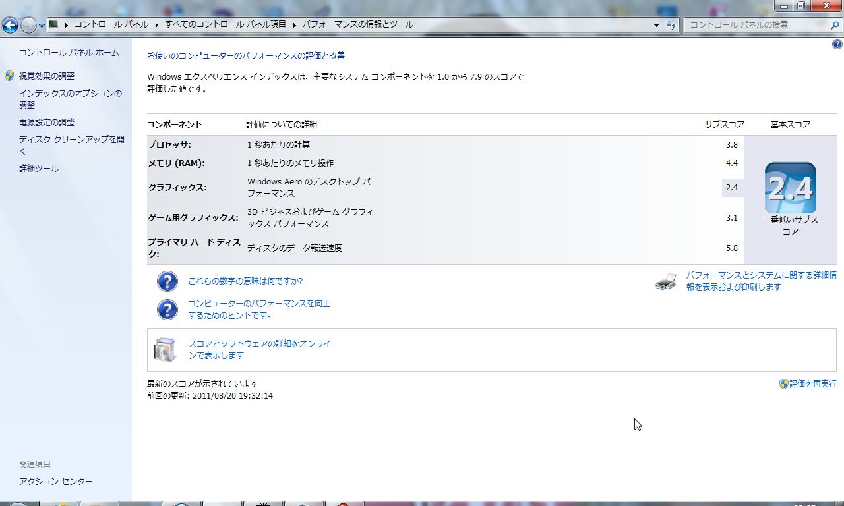Click the 前回の更新: 2011/08/20 19:32:14 timestamp
The image size is (844, 506).
[210, 396]
